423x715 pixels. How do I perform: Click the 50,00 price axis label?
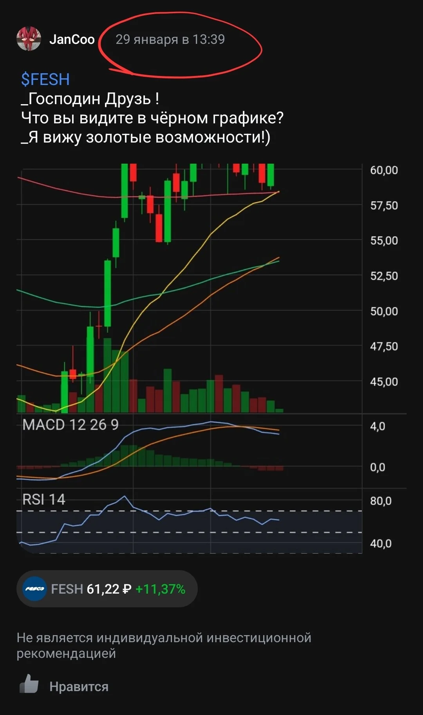coord(384,311)
